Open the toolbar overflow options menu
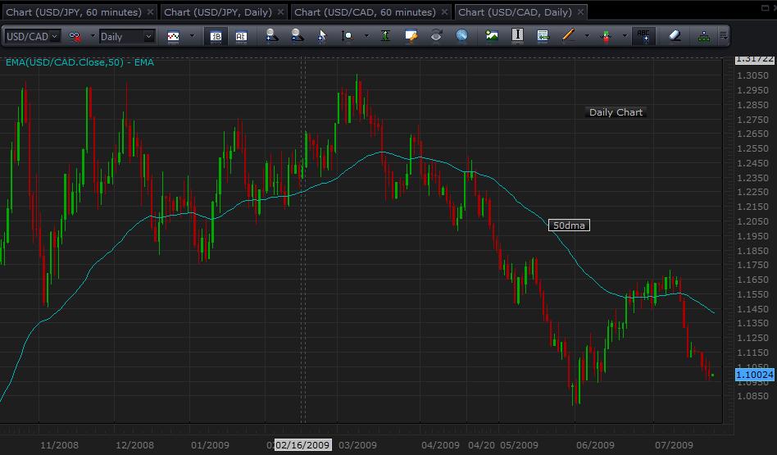The height and width of the screenshot is (455, 777). pos(724,36)
